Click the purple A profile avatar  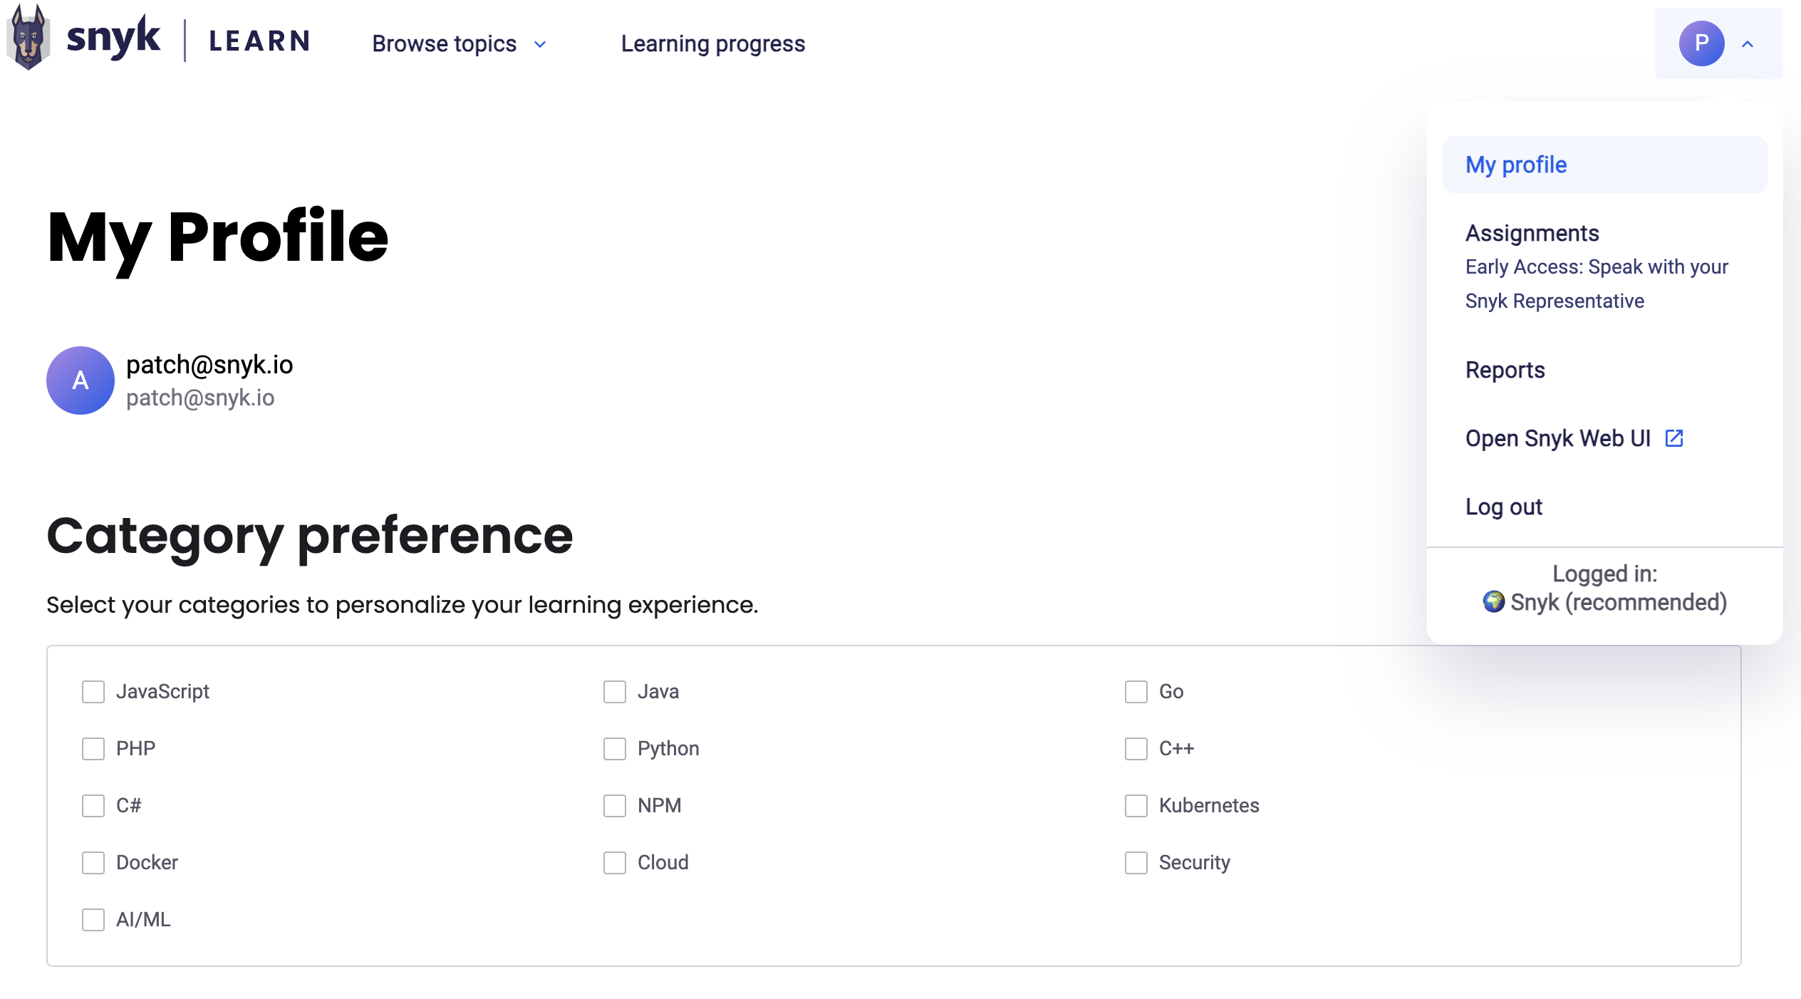81,381
